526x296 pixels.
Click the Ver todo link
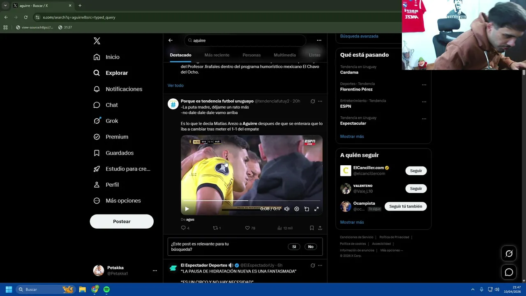click(x=175, y=86)
